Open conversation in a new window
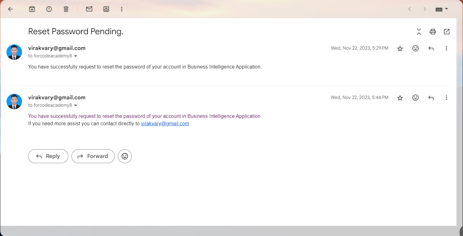Screen dimensions: 463x236 (447, 31)
